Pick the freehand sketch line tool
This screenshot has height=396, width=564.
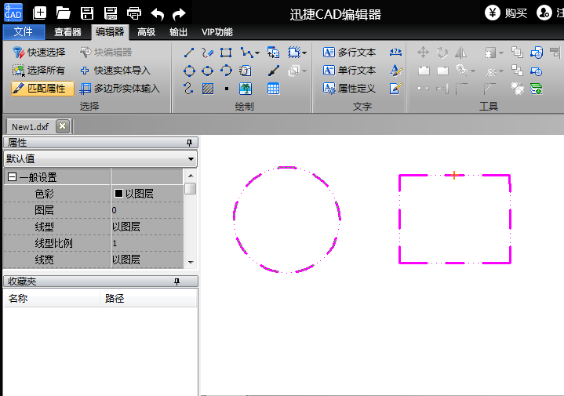(x=208, y=53)
